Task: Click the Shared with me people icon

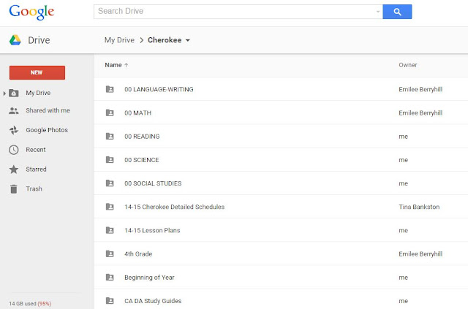Action: click(x=13, y=111)
